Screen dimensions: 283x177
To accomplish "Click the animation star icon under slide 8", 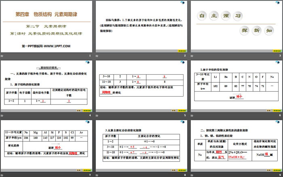I will click(x=97, y=175).
